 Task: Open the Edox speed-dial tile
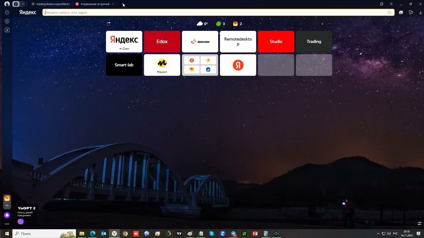click(162, 42)
